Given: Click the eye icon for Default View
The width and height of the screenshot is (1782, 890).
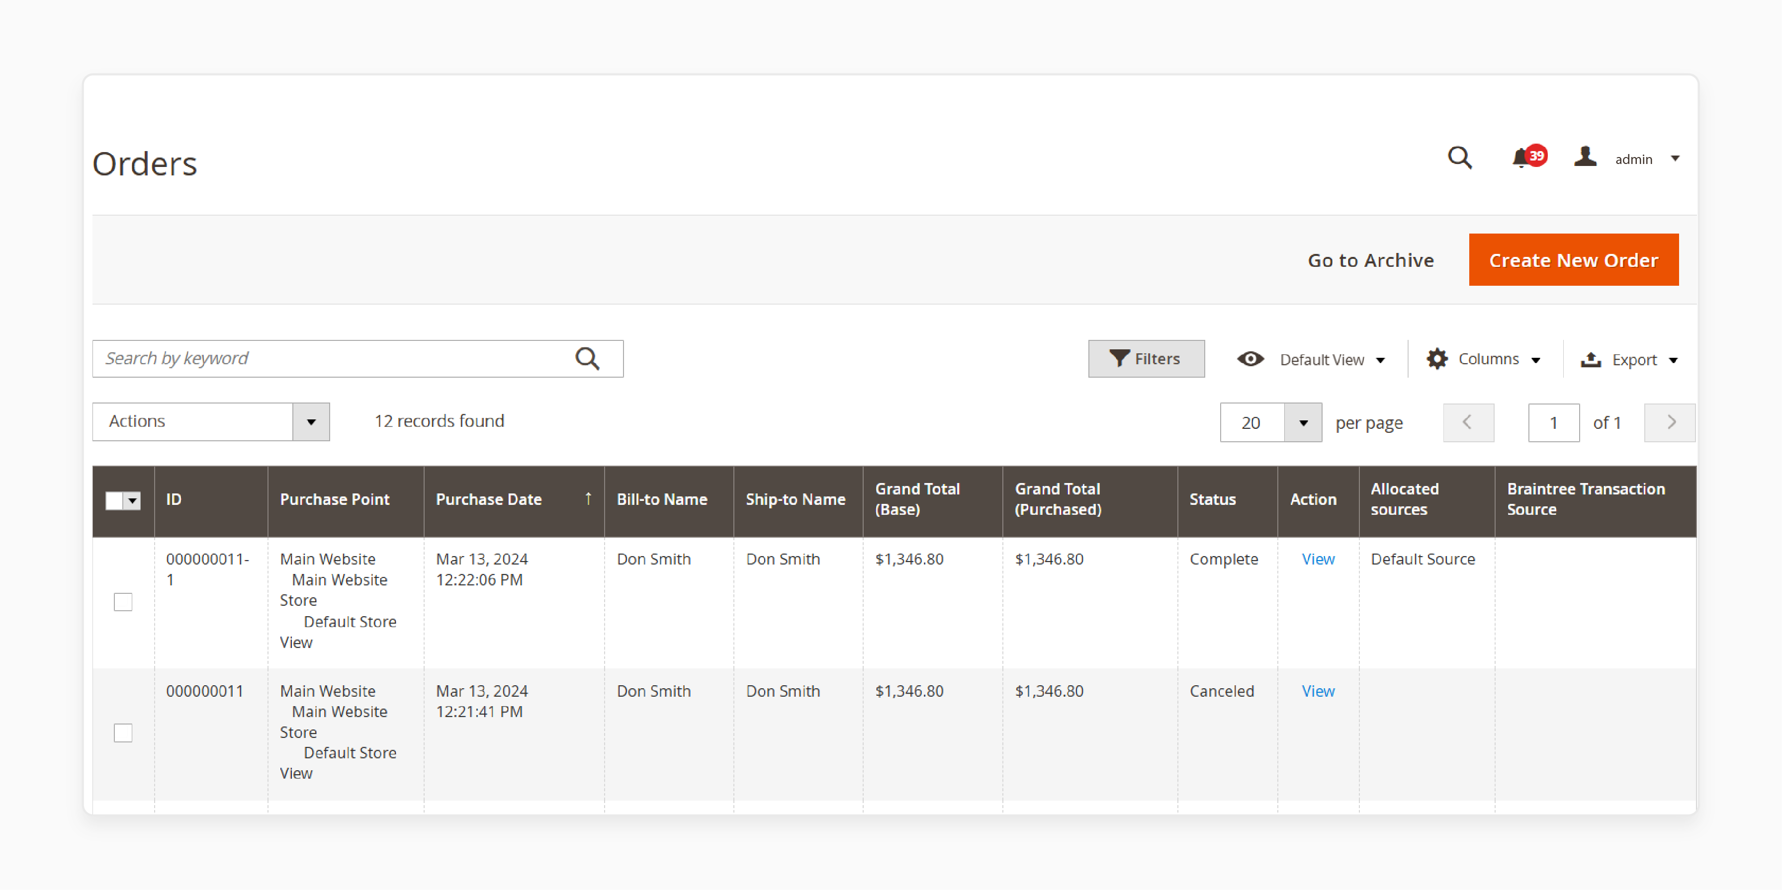Looking at the screenshot, I should pos(1250,359).
